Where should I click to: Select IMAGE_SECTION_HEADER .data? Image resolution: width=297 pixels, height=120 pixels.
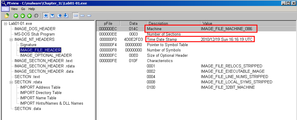tap(44, 71)
